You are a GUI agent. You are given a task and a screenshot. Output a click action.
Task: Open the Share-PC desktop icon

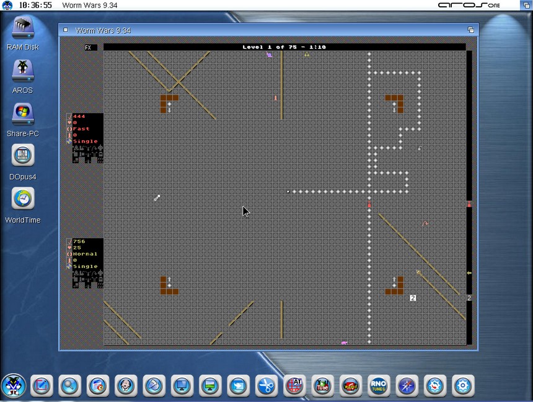pyautogui.click(x=23, y=115)
